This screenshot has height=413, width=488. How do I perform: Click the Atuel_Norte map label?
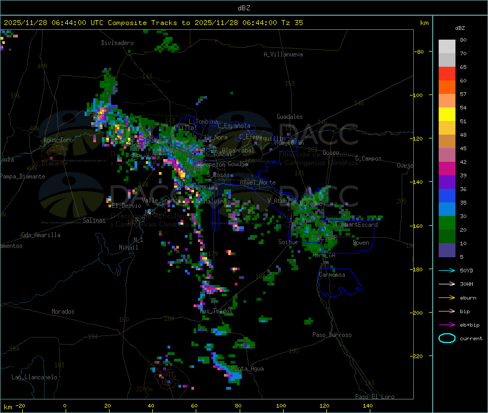258,182
